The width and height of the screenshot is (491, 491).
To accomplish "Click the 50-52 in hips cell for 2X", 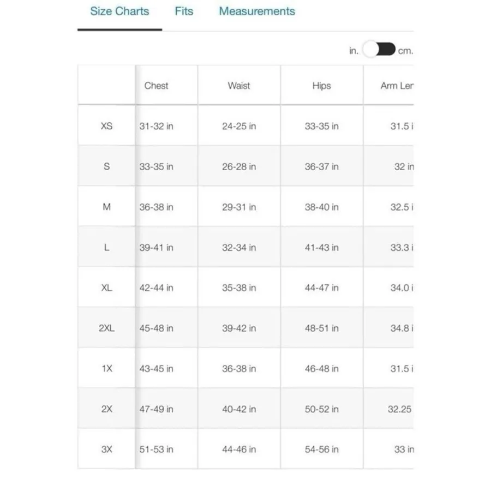I will 321,409.
